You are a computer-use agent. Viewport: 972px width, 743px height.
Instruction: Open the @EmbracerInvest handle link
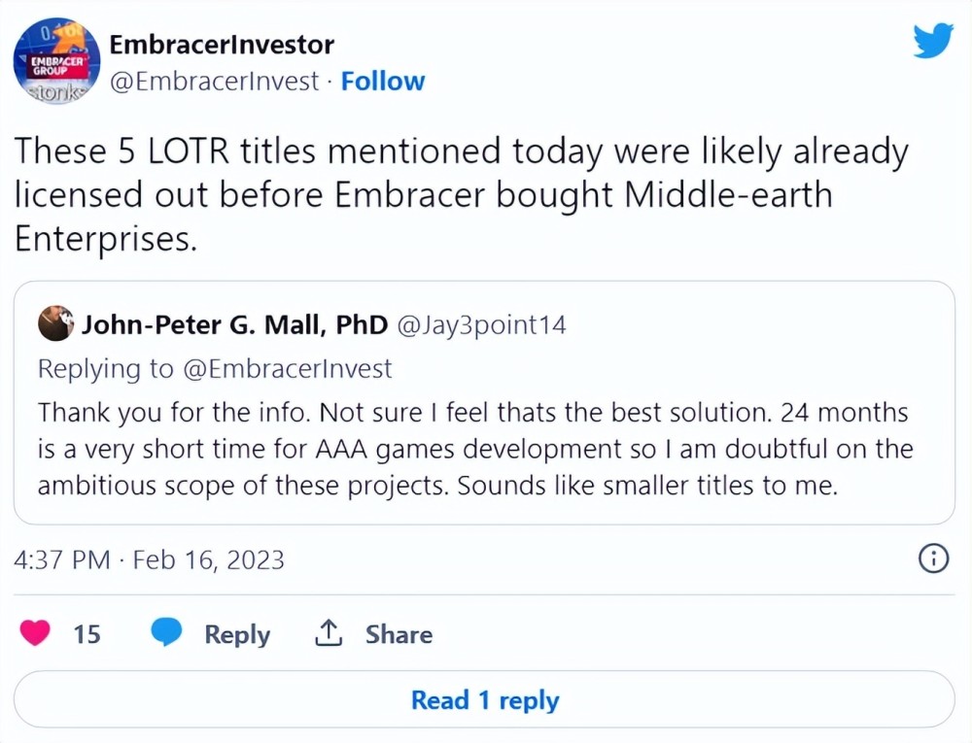[x=215, y=82]
